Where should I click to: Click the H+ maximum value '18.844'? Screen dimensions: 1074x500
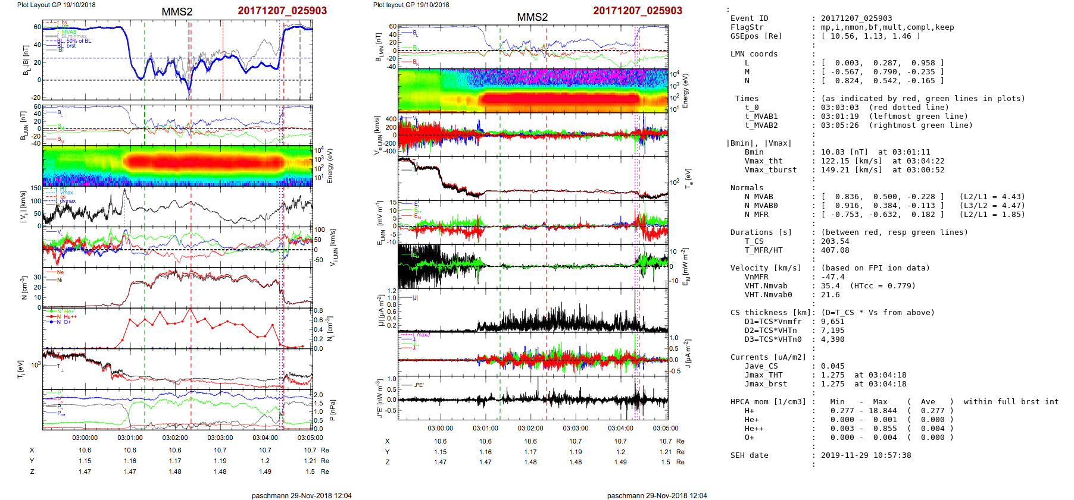pos(883,411)
